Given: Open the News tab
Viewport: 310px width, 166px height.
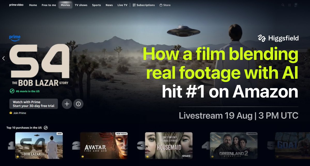Looking at the screenshot, I should (109, 5).
